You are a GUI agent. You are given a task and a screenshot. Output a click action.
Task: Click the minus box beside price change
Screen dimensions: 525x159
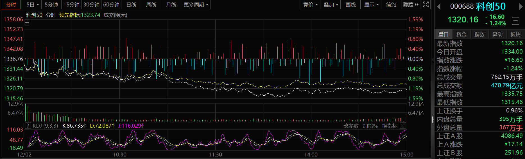[515, 20]
